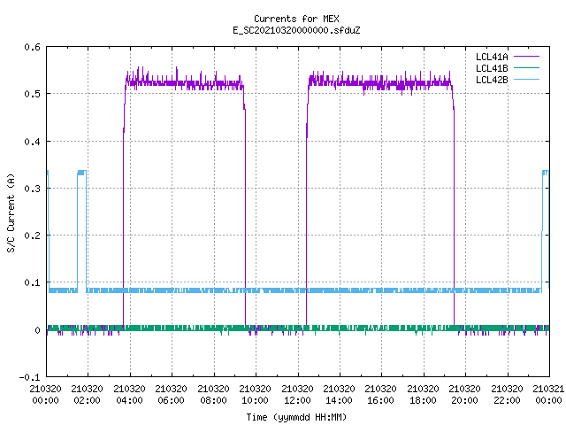Screen dimensions: 566x425
Task: Click the y-axis tick value -0.1
Action: 29,377
